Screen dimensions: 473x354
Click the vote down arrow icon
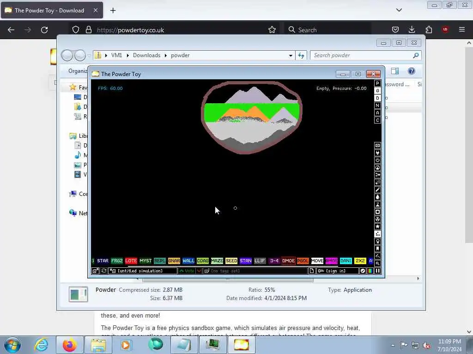pyautogui.click(x=199, y=271)
